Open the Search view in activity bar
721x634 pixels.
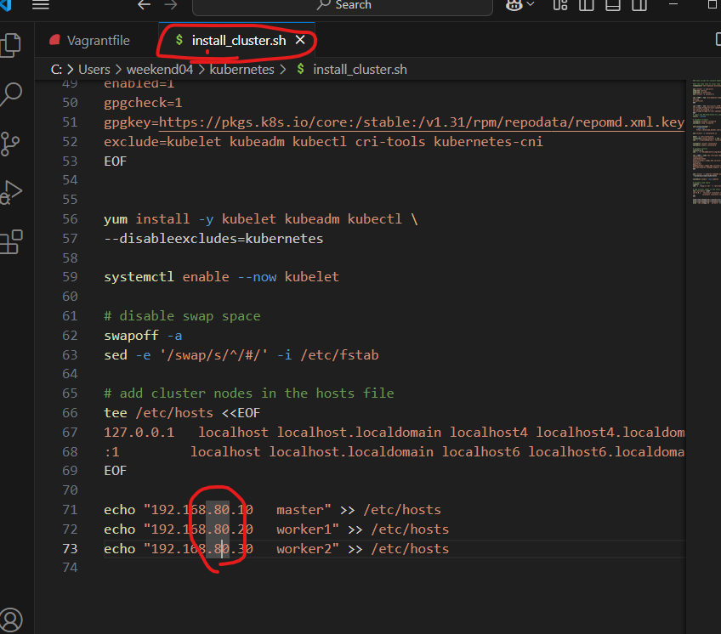[x=11, y=94]
